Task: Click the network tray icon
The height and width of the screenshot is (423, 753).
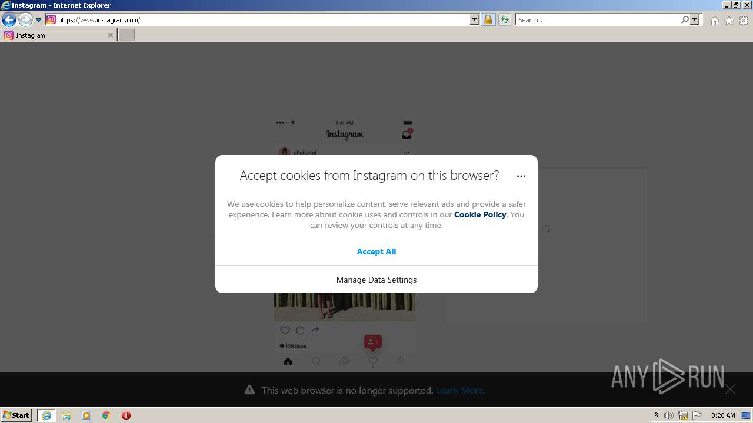Action: 683,415
